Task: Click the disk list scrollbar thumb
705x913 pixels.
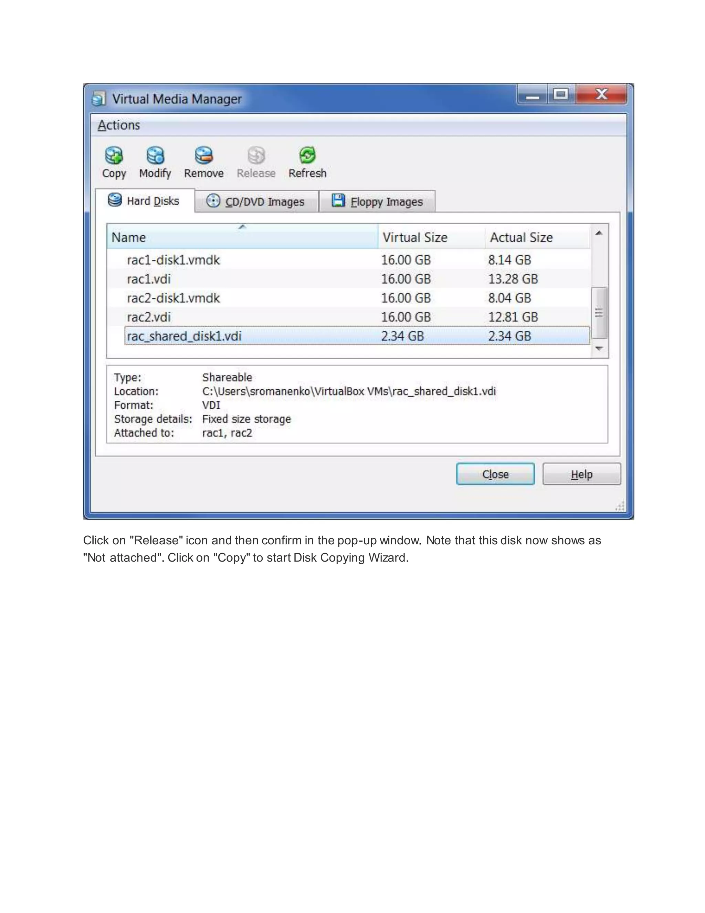Action: pos(599,312)
